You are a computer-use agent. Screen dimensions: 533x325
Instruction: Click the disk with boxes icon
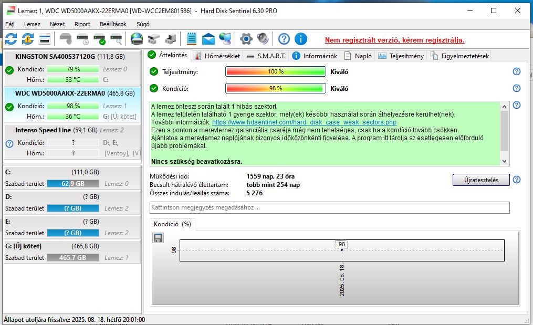click(154, 39)
